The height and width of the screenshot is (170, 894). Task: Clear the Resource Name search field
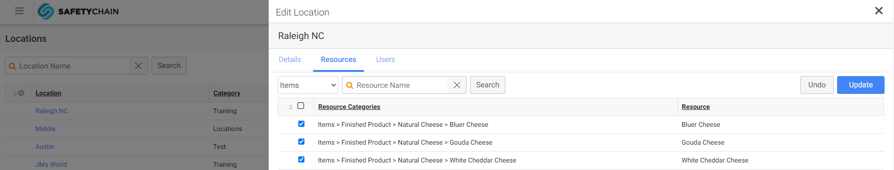456,85
